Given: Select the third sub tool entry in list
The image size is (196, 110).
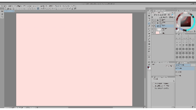Looking at the screenshot, I should [185, 75].
